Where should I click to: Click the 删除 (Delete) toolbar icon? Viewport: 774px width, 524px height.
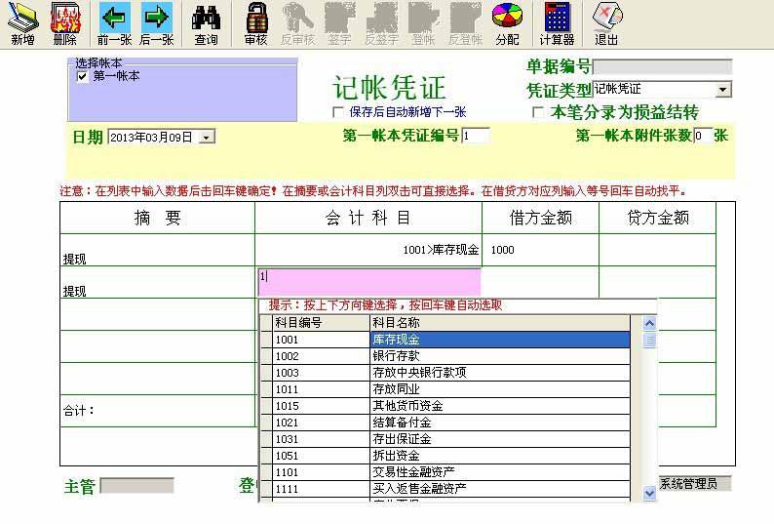[x=64, y=23]
